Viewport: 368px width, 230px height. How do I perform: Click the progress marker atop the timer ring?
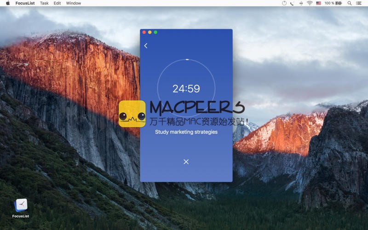[187, 59]
